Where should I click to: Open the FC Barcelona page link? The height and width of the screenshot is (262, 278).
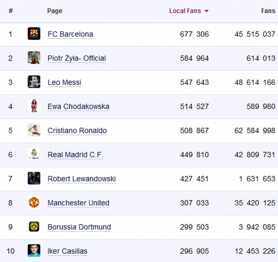(x=70, y=34)
